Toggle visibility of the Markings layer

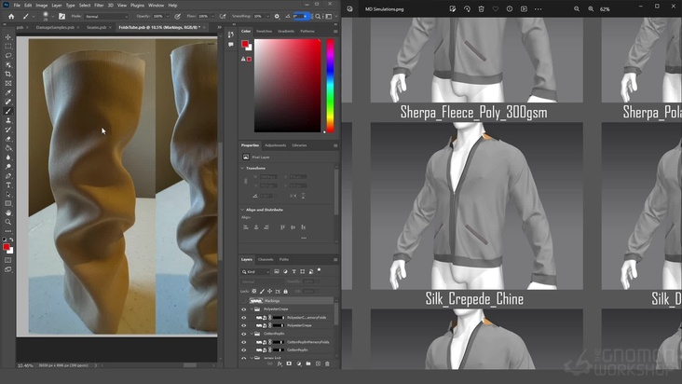[243, 301]
